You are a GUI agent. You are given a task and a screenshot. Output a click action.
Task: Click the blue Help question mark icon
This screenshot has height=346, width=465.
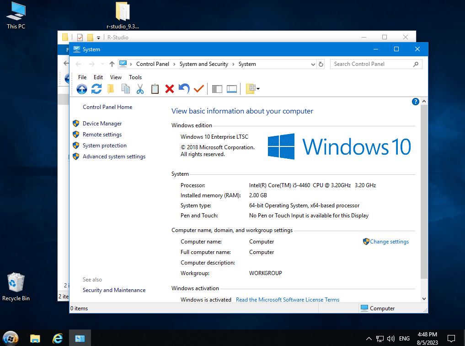click(x=416, y=102)
